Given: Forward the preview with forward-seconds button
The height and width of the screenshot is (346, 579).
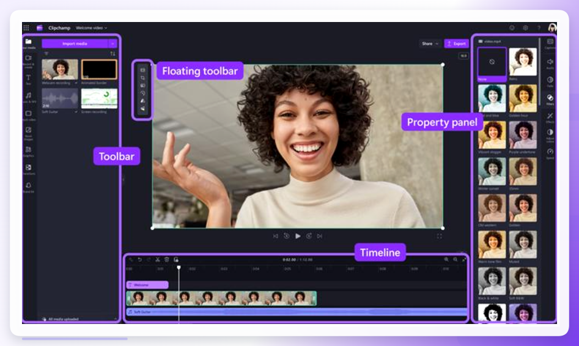Looking at the screenshot, I should pos(309,236).
